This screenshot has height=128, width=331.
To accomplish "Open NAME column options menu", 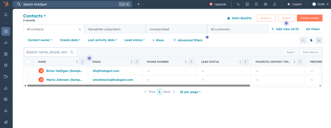I will tap(82, 62).
